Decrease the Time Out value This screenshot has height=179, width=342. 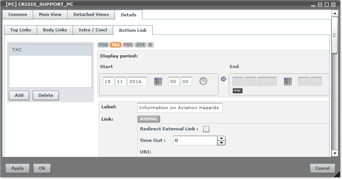pos(222,143)
